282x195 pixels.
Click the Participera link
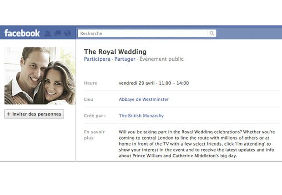pos(97,59)
